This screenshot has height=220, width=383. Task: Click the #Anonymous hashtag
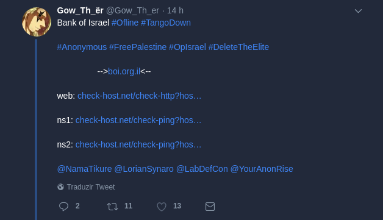[x=82, y=47]
